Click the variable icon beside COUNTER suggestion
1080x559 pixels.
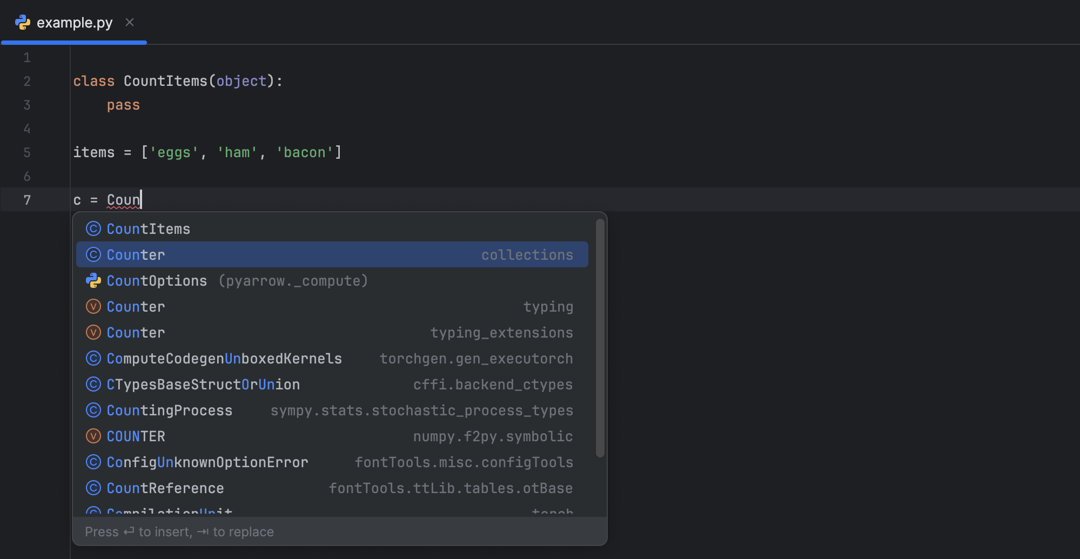pos(93,436)
